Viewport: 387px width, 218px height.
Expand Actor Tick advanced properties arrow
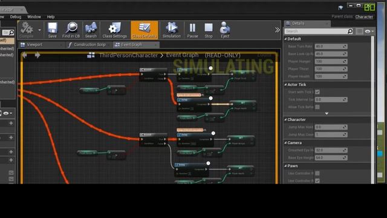pyautogui.click(x=327, y=113)
